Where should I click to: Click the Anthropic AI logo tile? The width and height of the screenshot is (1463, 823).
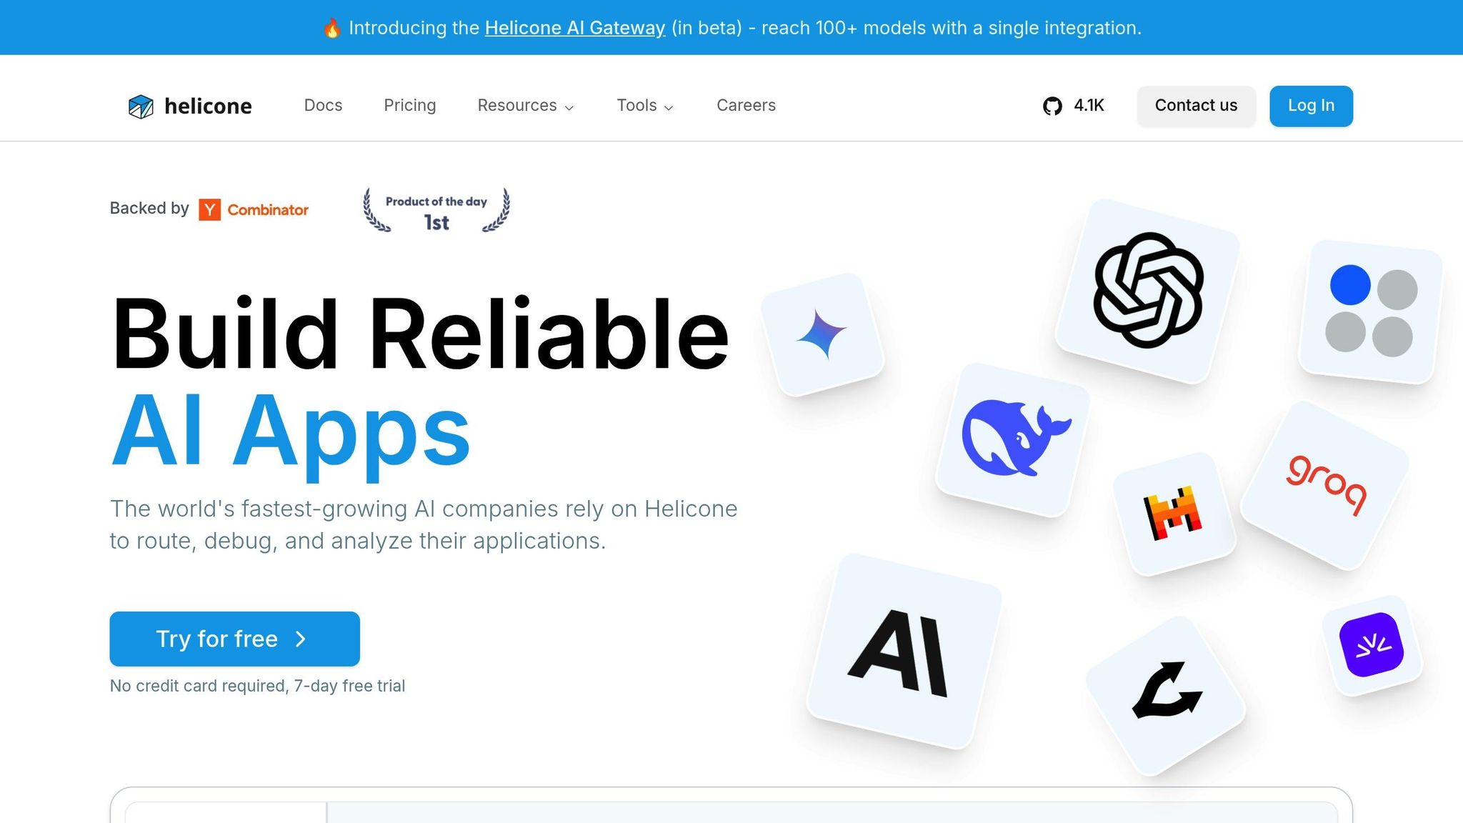pyautogui.click(x=903, y=651)
